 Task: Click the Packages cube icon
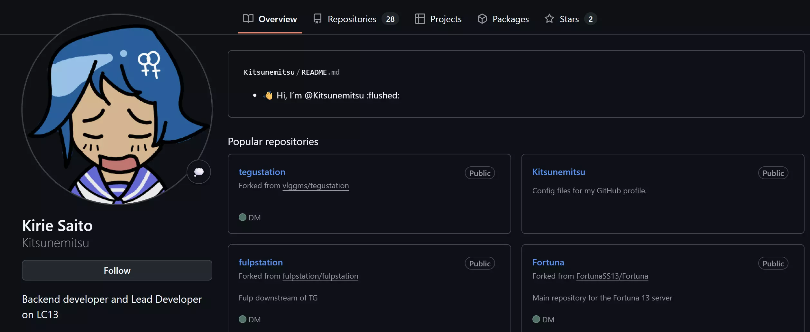point(482,19)
